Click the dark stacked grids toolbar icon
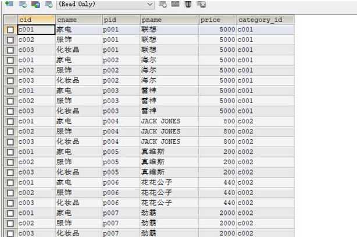Viewport: 357px width, 237px height. 35,4
